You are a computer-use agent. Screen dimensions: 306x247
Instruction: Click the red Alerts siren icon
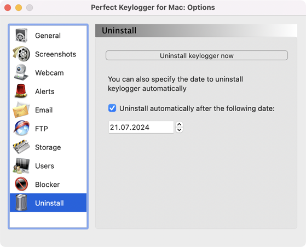point(21,91)
